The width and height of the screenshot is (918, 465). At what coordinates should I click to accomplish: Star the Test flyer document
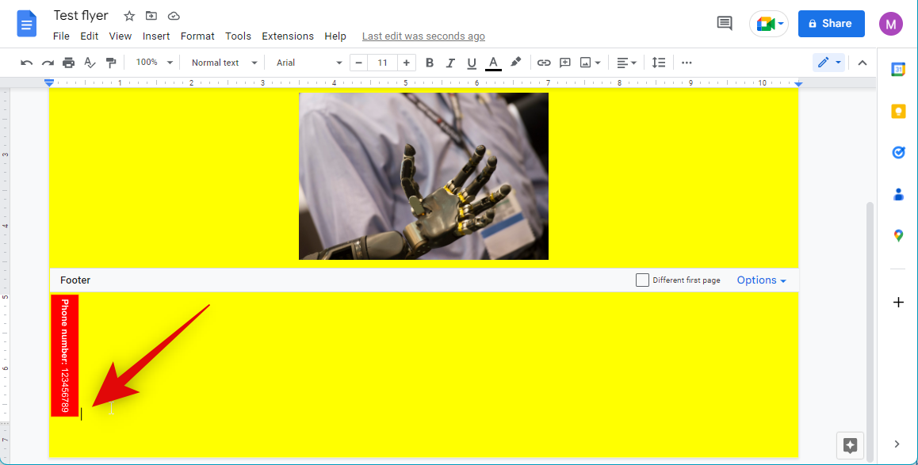(129, 16)
